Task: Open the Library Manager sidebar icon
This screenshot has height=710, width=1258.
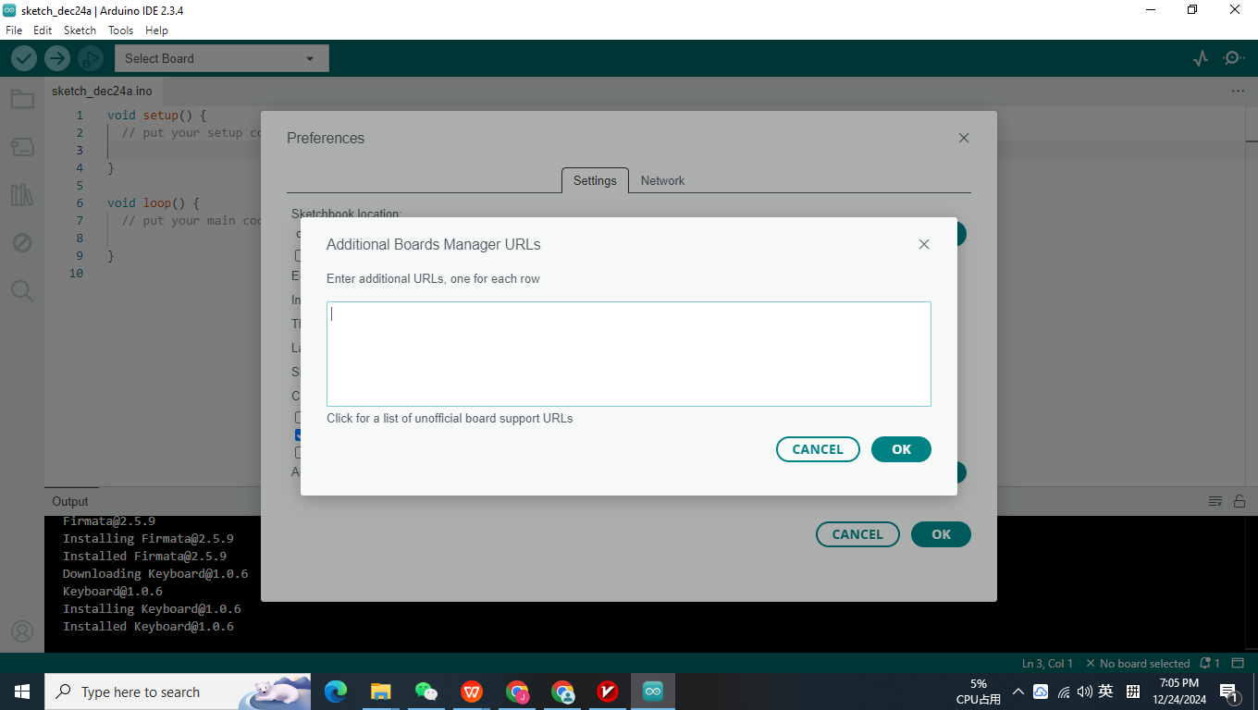Action: pyautogui.click(x=22, y=195)
